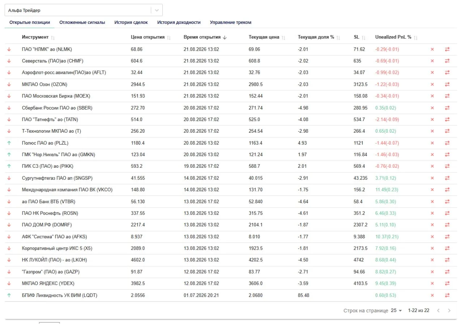
Task: Click the red cross in the T-Технологии row
Action: [432, 131]
